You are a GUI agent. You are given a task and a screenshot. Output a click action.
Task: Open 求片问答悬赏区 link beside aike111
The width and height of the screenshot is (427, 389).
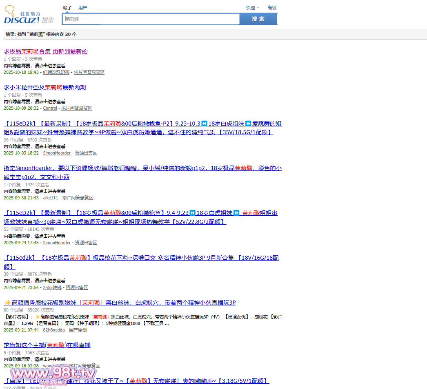(78, 198)
